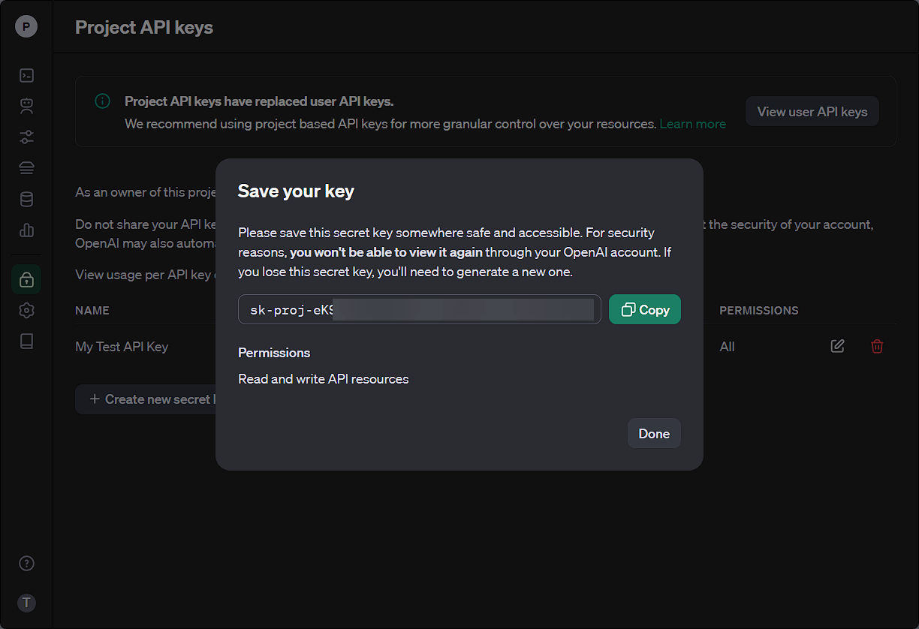Viewport: 919px width, 629px height.
Task: Open the Assistants robot icon in sidebar
Action: click(x=26, y=106)
